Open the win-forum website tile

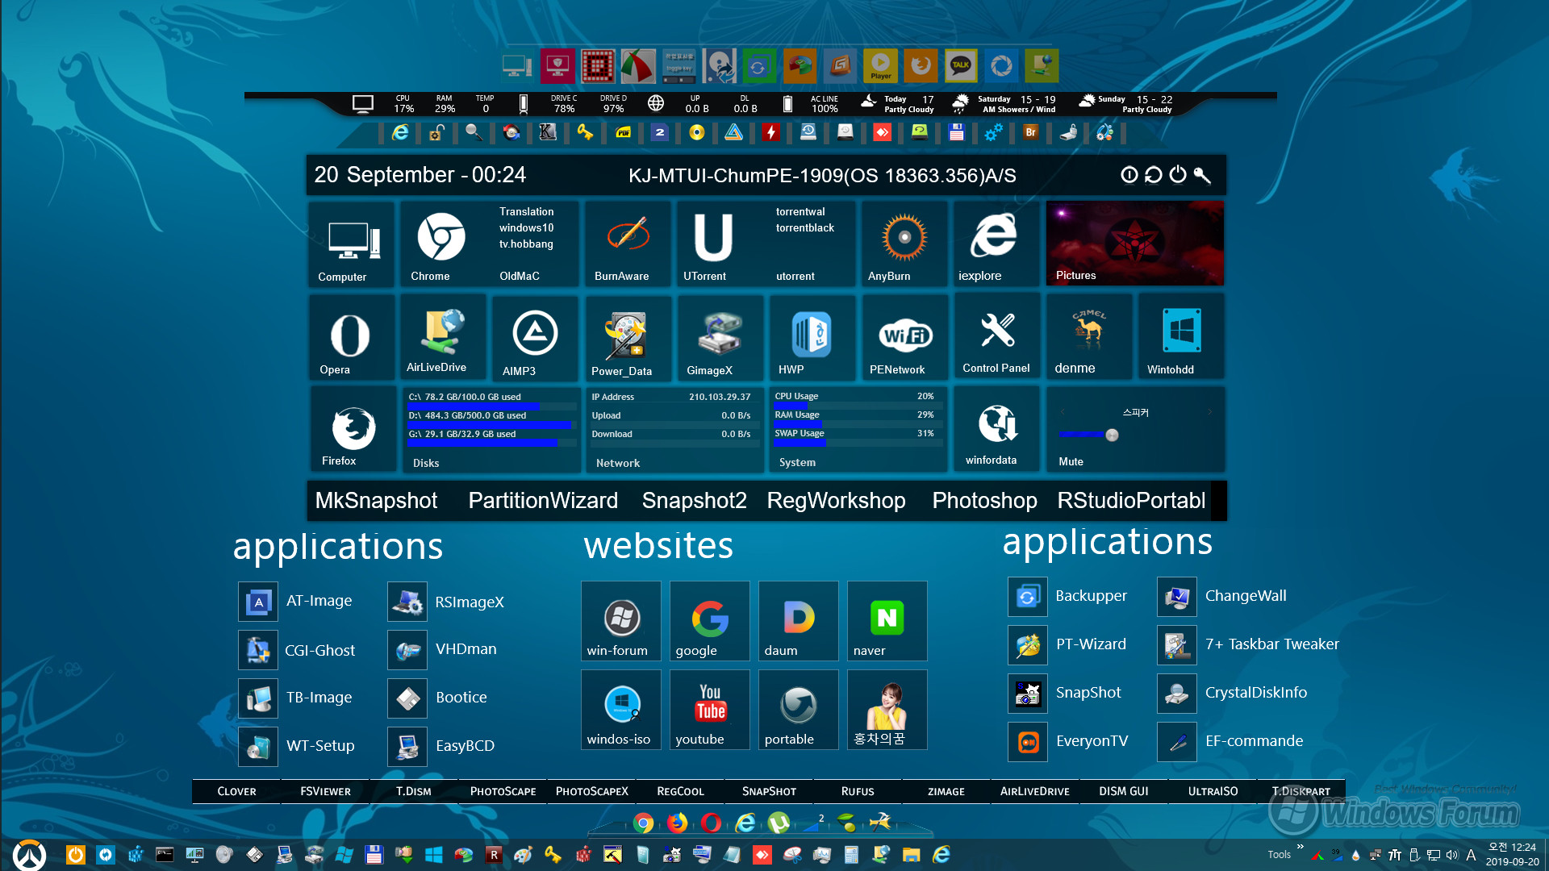pos(620,621)
